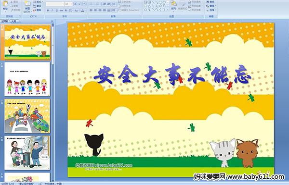The width and height of the screenshot is (289, 185).
Task: Select the rectangle shape in shapes gallery
Action: (160, 2)
